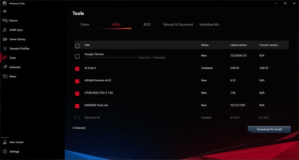Click the AI Suite 3 title text
Image resolution: width=299 pixels, height=160 pixels.
point(90,68)
